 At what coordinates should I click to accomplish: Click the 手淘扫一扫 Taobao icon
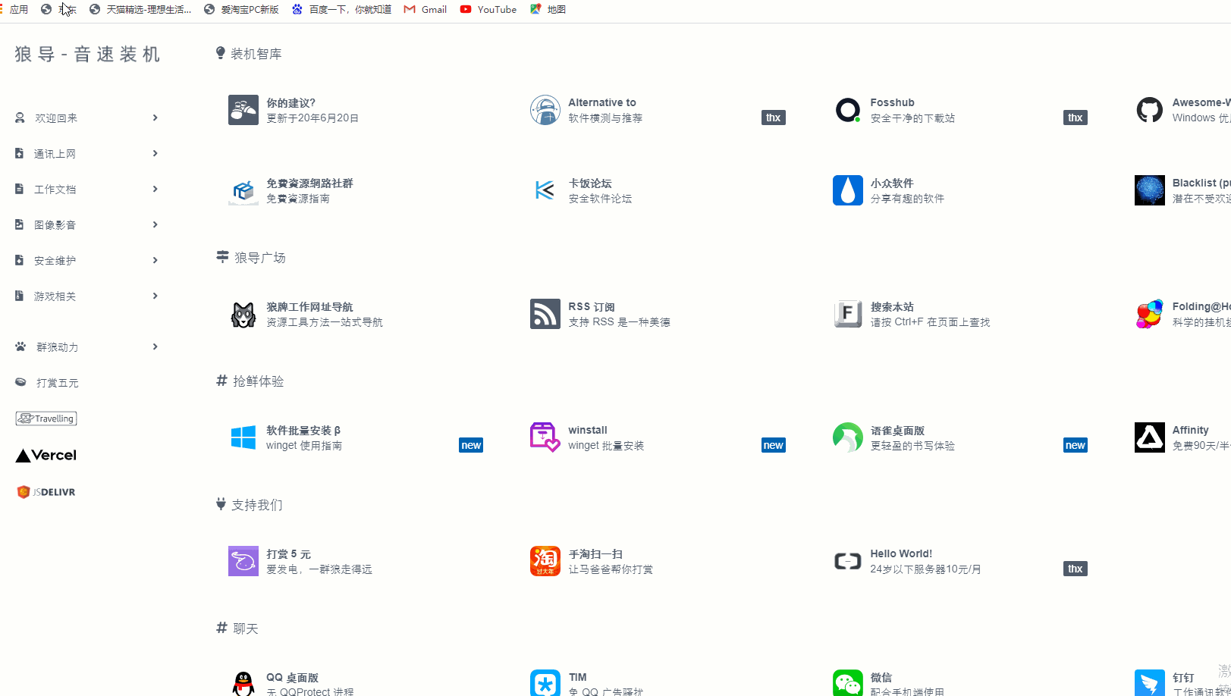point(545,561)
